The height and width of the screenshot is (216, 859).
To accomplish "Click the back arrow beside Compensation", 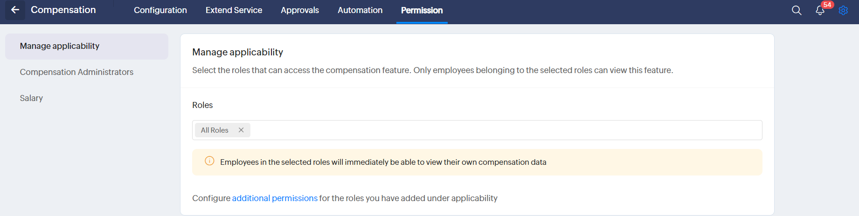I will pyautogui.click(x=15, y=10).
